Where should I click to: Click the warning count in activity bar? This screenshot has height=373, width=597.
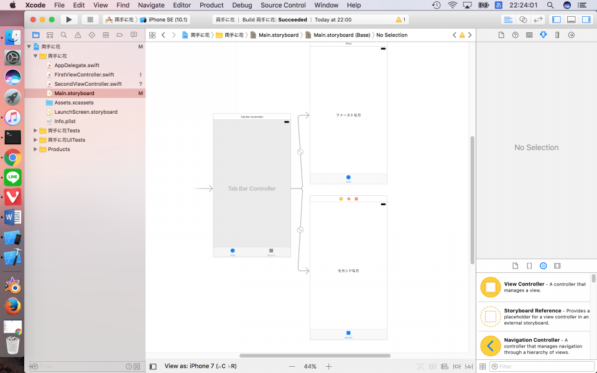400,19
